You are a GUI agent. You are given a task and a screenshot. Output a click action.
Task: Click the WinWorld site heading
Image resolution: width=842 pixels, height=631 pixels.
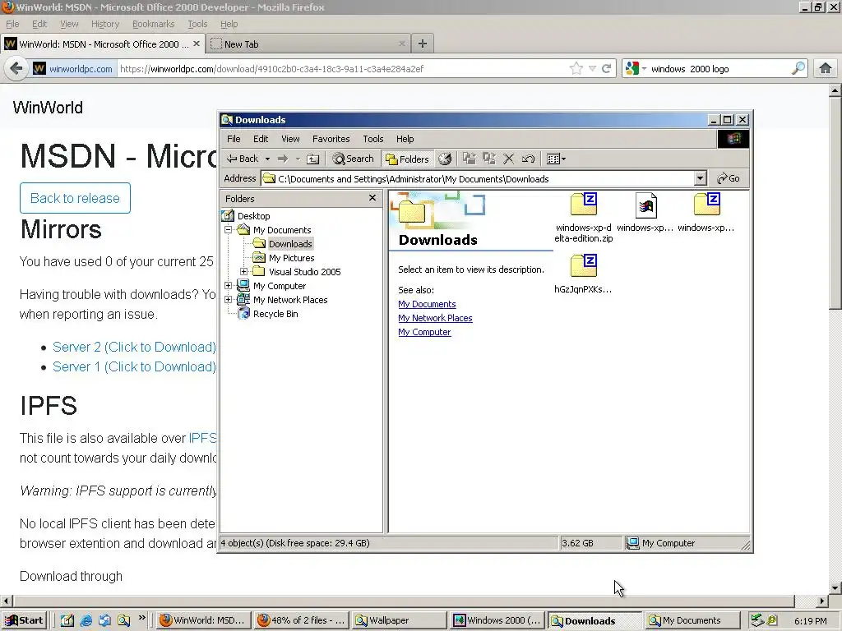48,108
